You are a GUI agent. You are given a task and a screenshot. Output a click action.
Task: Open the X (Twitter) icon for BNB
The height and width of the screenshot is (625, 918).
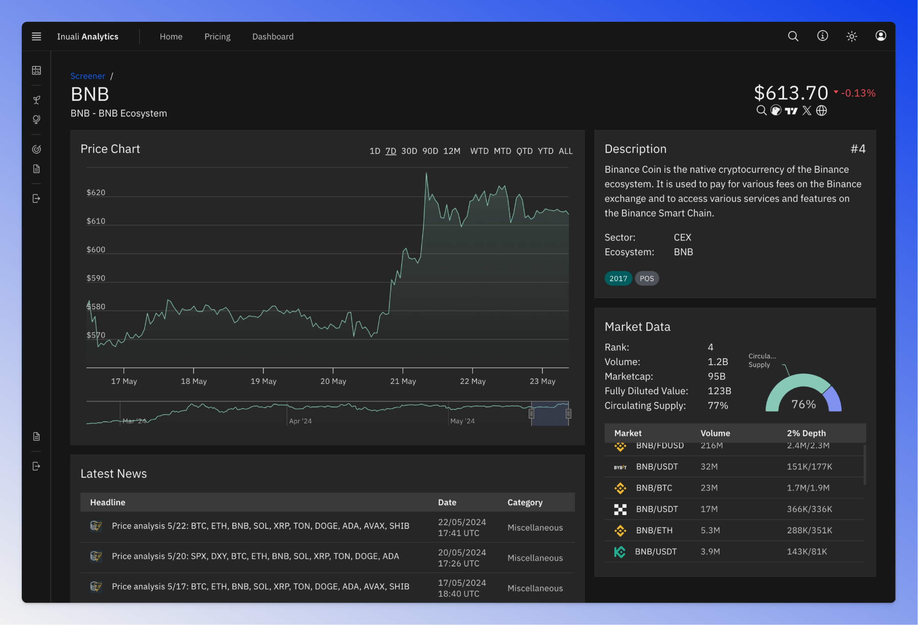pyautogui.click(x=807, y=111)
